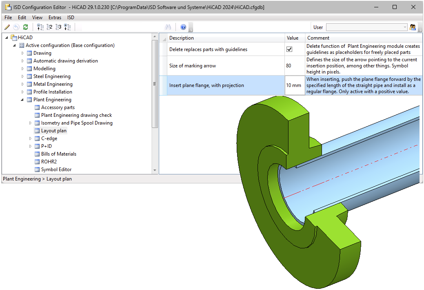424x290 pixels.
Task: Click the green refresh icon
Action: click(25, 27)
